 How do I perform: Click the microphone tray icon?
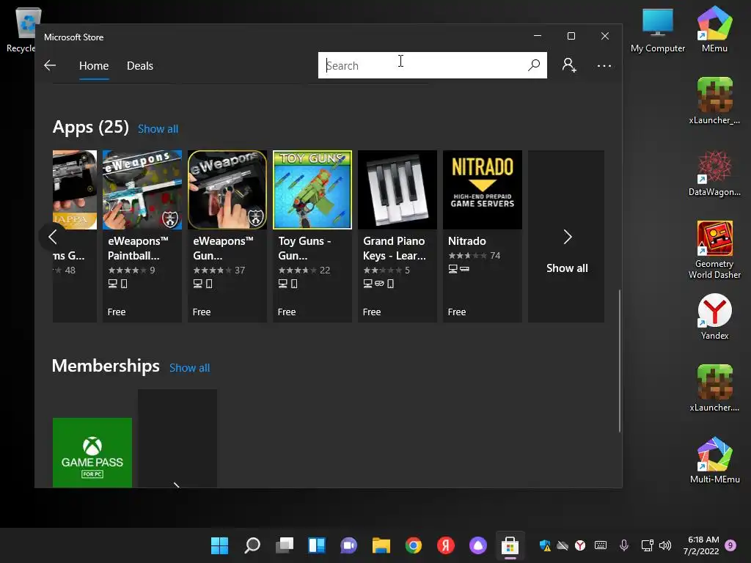624,545
